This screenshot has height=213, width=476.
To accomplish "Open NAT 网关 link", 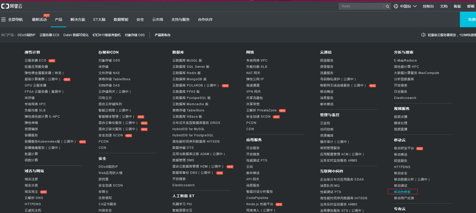I will (x=253, y=73).
